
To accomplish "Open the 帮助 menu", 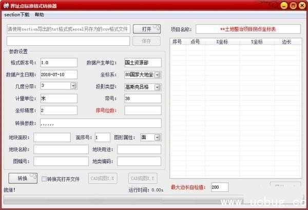I will coord(40,15).
